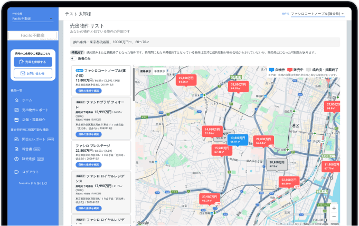
Task: Open 問合せレポート menu item
Action: coord(33,139)
